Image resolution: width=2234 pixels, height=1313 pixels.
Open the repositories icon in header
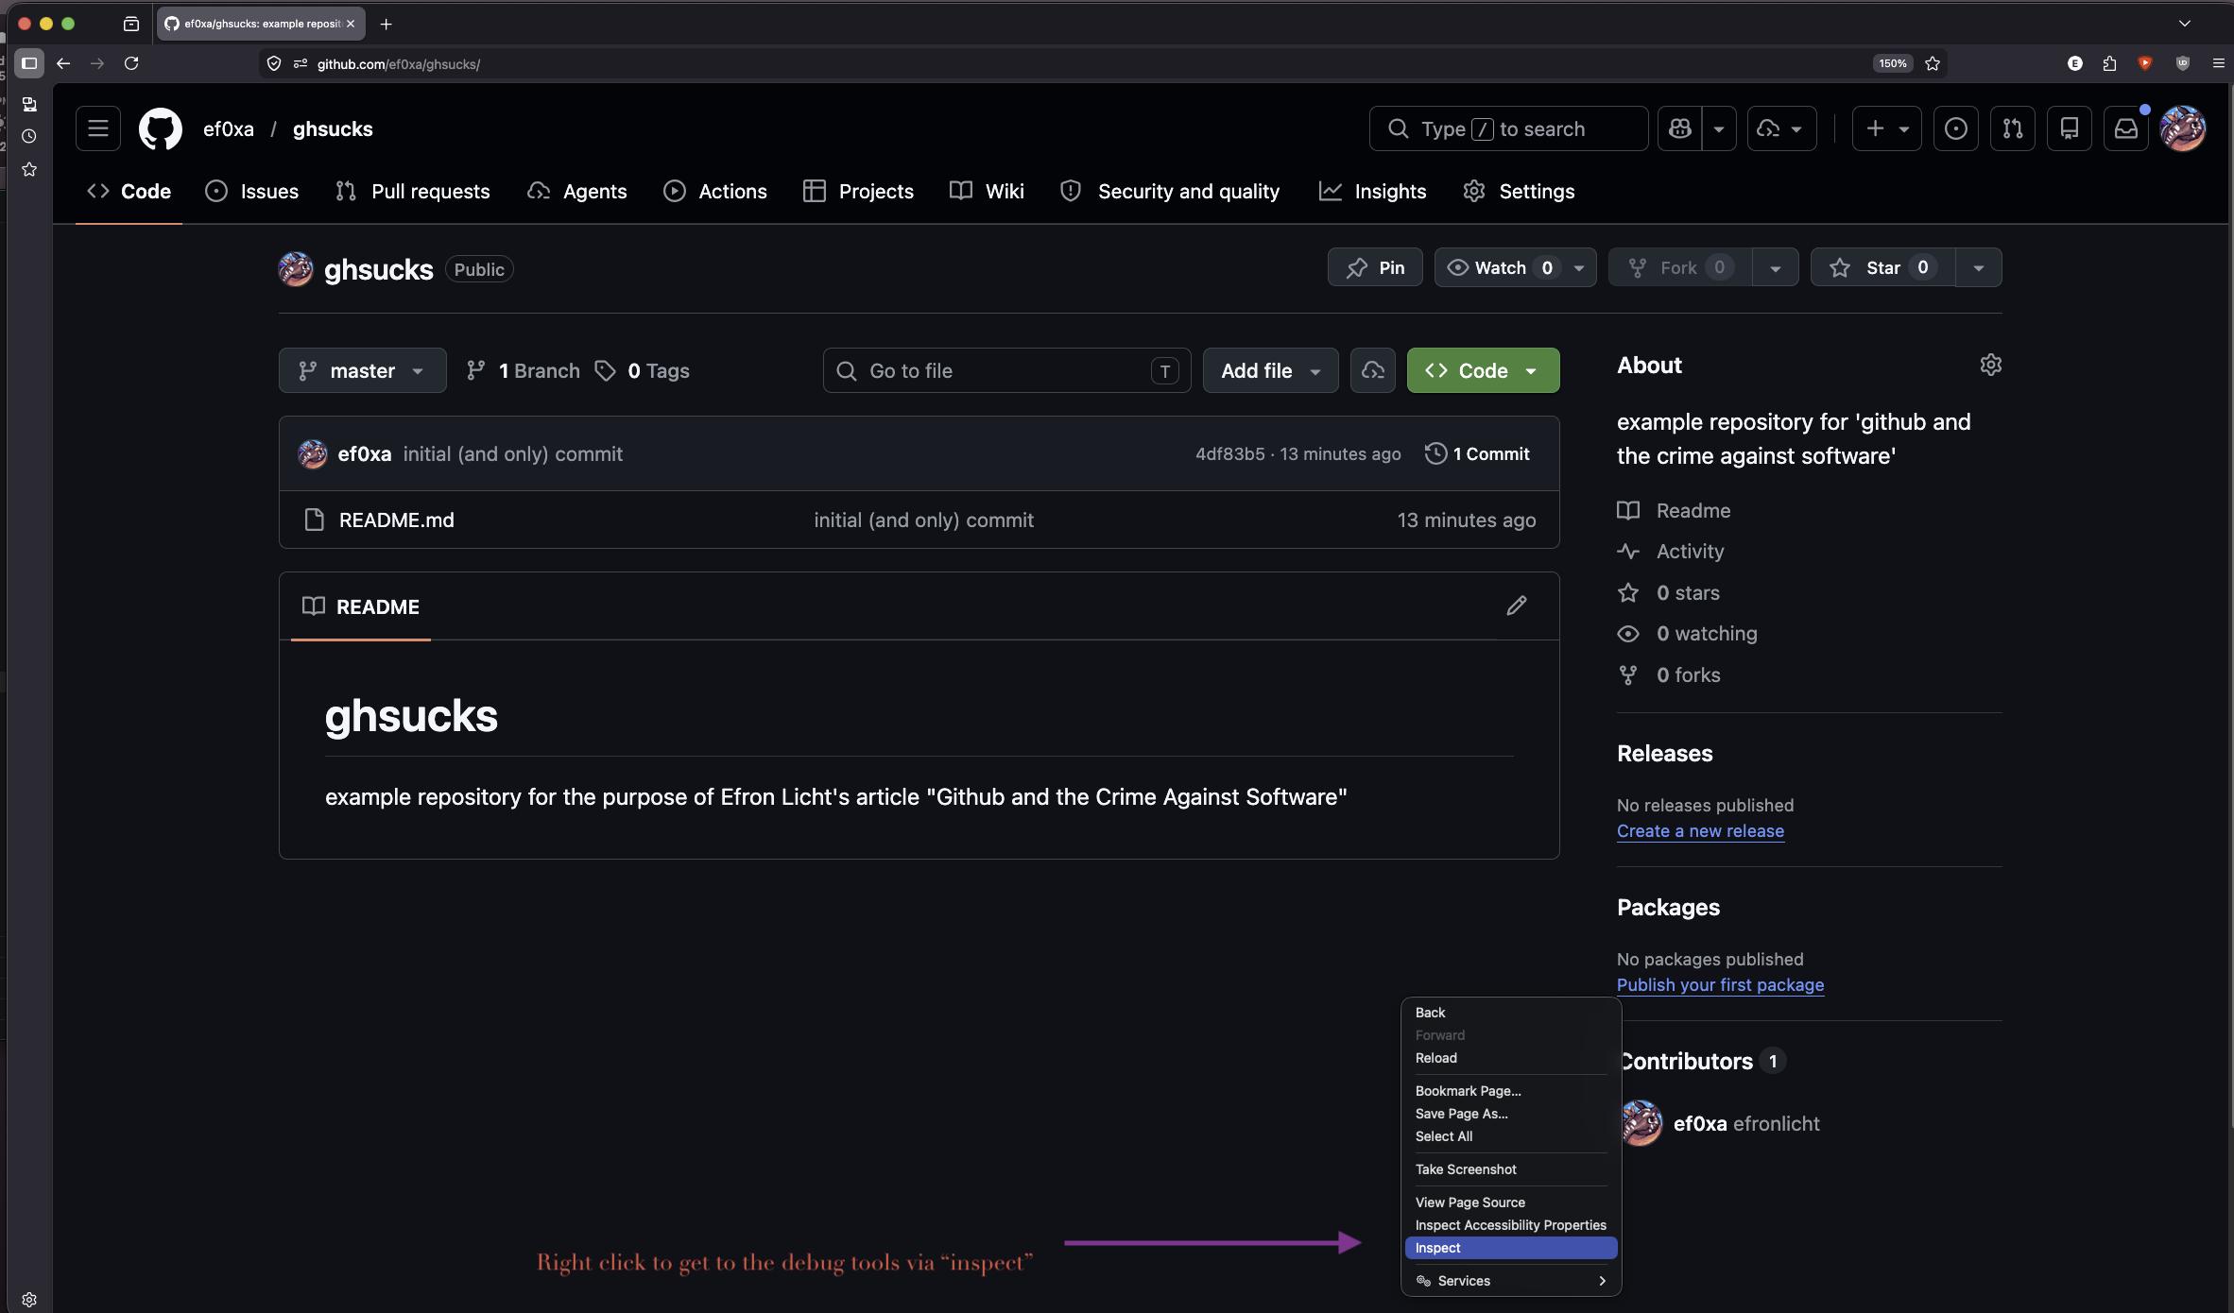click(2070, 129)
